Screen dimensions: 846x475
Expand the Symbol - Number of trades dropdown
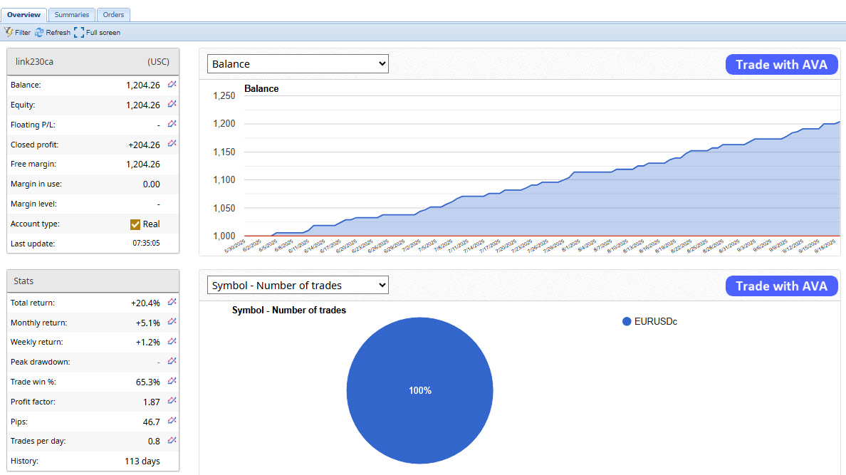coord(298,286)
